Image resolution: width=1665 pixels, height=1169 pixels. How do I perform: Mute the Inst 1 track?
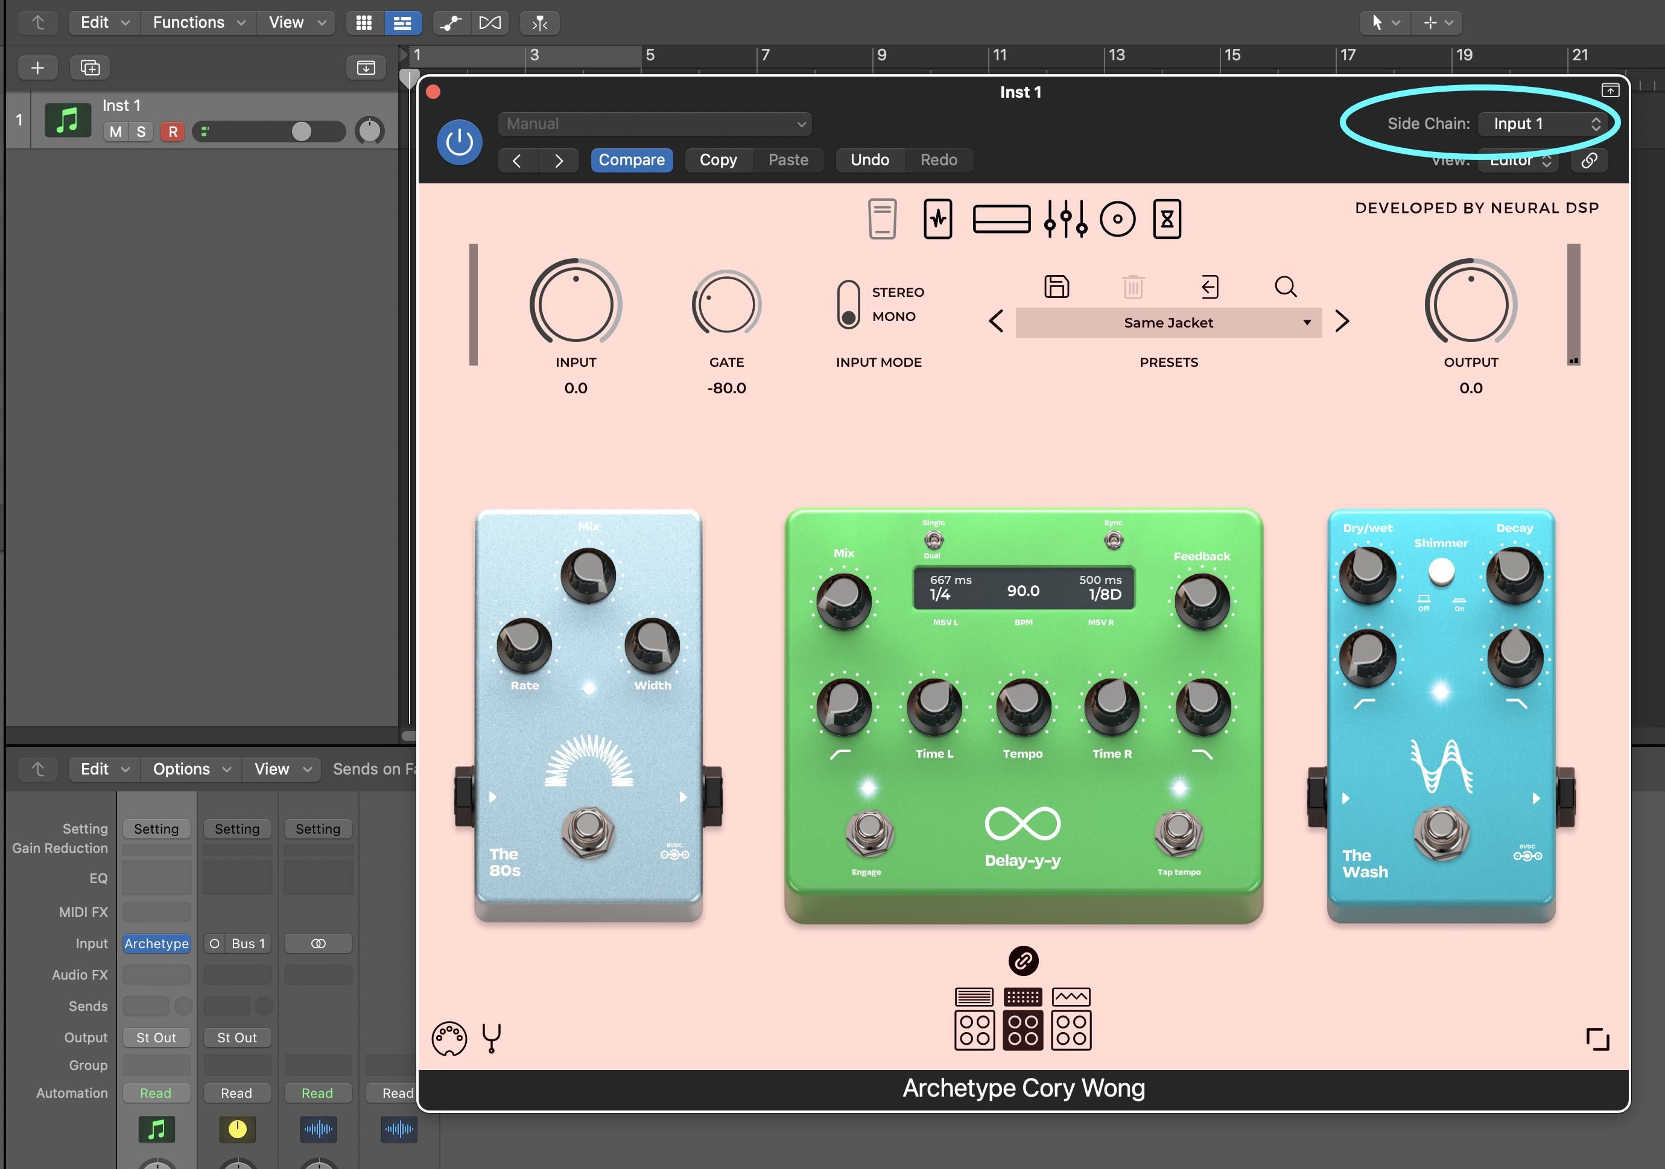(116, 132)
